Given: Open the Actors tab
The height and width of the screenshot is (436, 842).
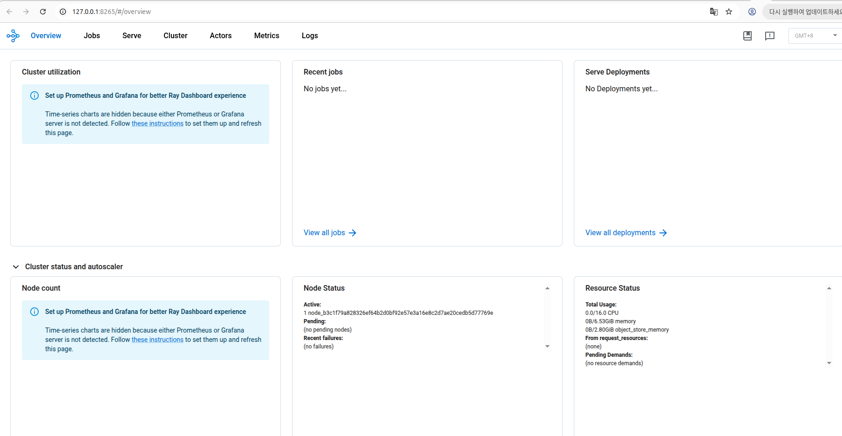Looking at the screenshot, I should pos(220,36).
